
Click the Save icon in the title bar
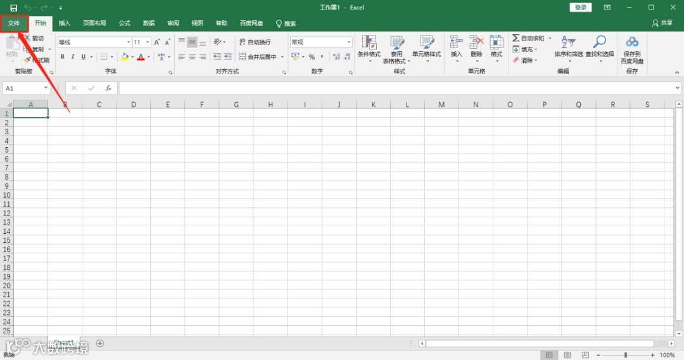pos(13,8)
